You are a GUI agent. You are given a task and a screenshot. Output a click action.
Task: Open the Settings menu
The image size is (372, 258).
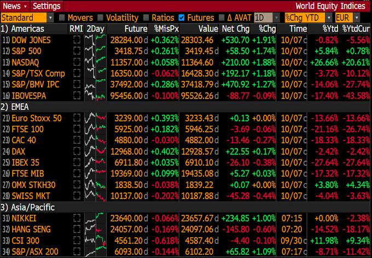coord(47,6)
